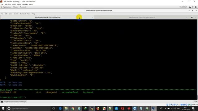Click the "unreachable=0" text in recap

[70, 92]
